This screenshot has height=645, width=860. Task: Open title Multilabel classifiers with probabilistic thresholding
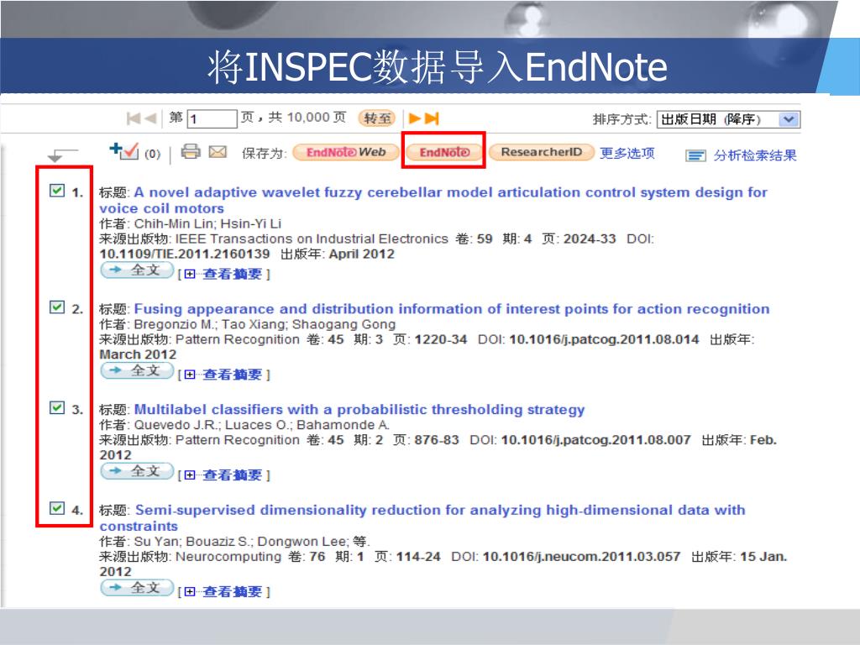359,410
